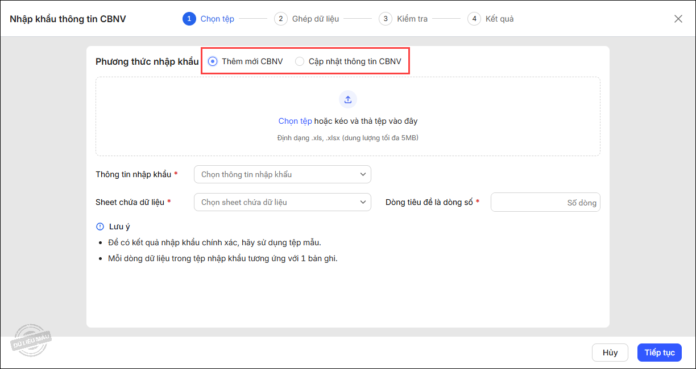Go to Ghép dữ liệu step label
This screenshot has height=369, width=696.
point(315,19)
